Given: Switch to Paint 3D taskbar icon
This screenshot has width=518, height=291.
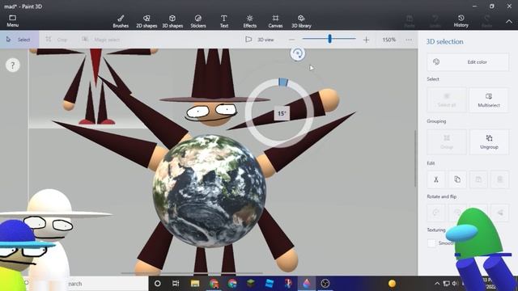Looking at the screenshot, I should click(307, 284).
